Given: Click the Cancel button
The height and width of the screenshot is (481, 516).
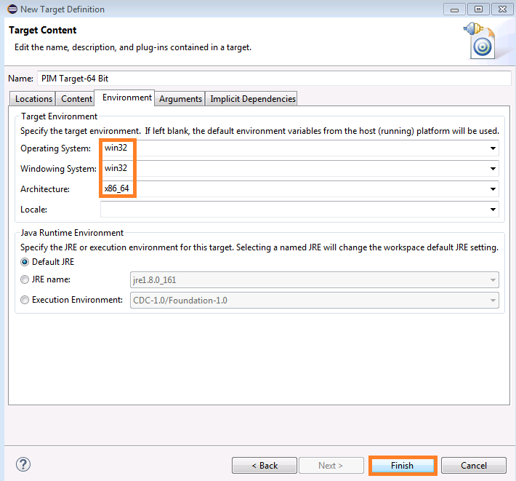Looking at the screenshot, I should click(474, 466).
